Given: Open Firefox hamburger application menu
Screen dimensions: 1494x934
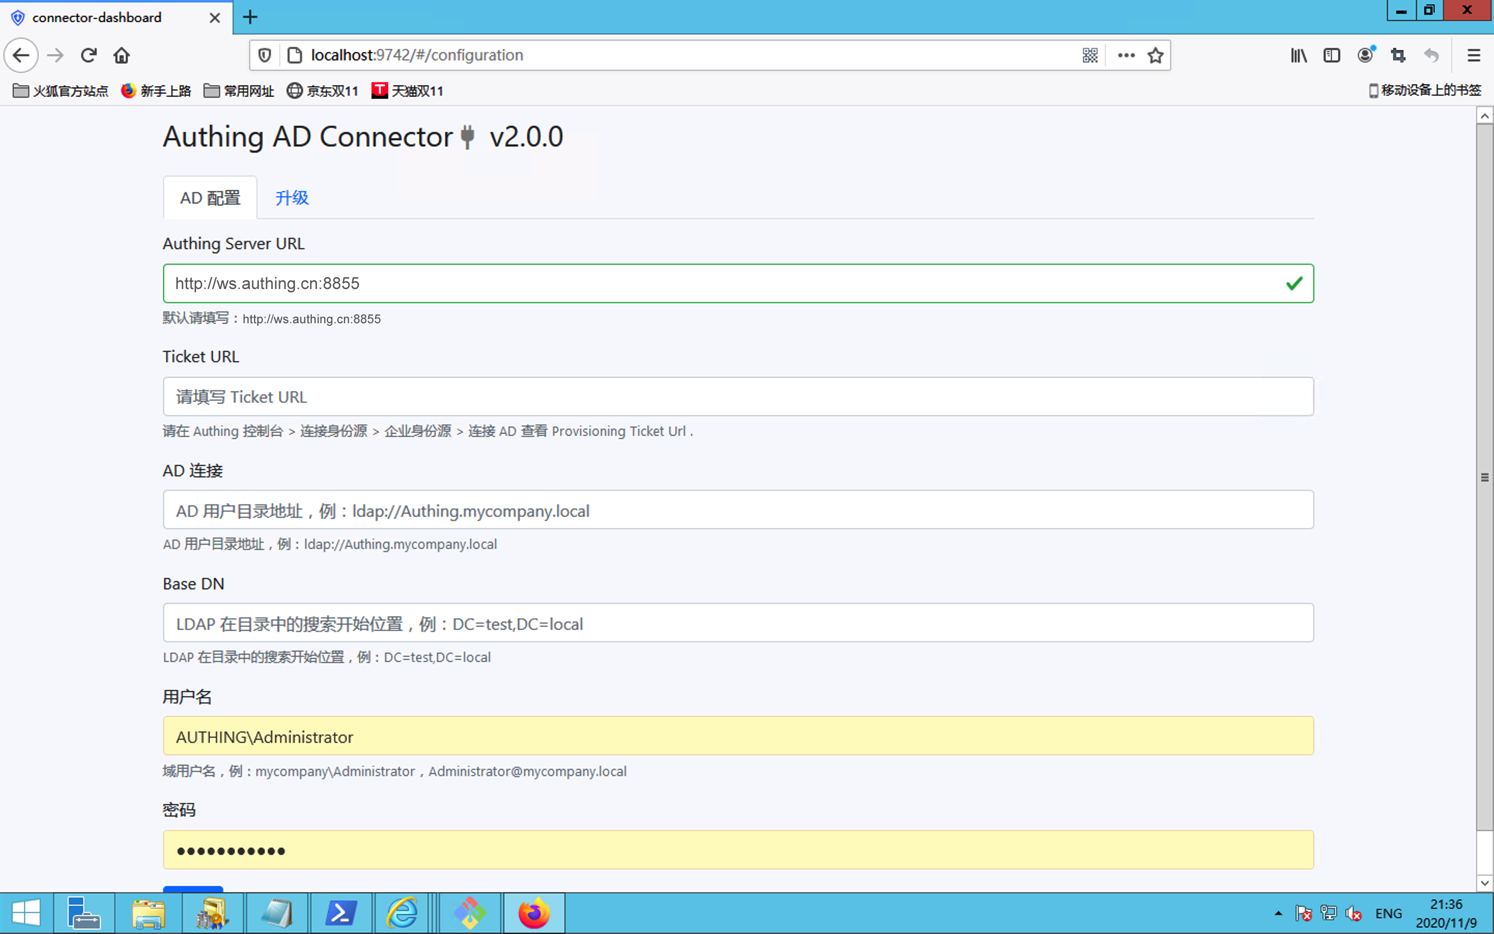Looking at the screenshot, I should 1474,56.
